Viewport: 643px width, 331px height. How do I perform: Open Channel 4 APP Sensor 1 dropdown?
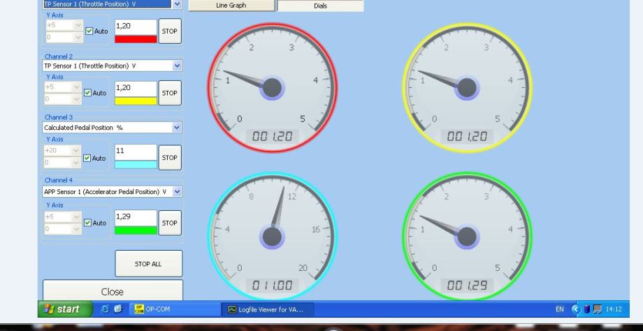pyautogui.click(x=177, y=191)
